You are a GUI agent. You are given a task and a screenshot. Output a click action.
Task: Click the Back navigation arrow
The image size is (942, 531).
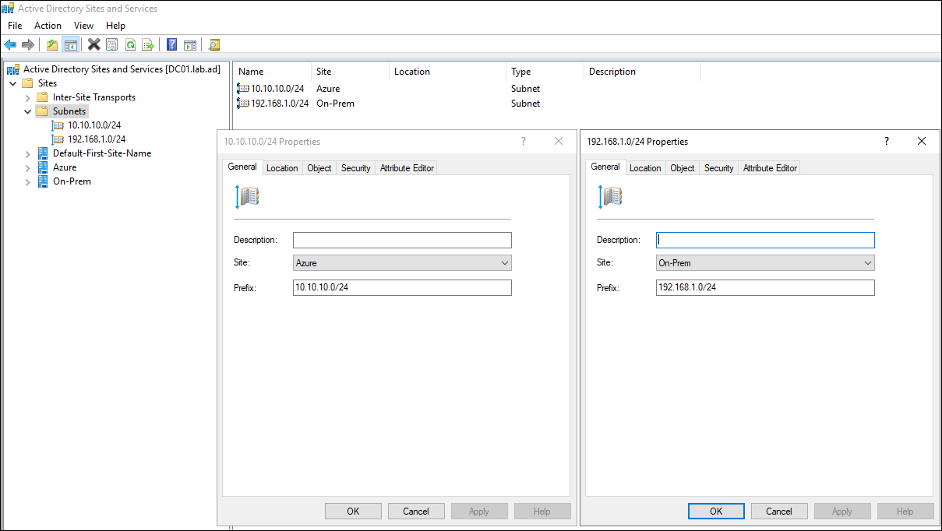[x=9, y=44]
